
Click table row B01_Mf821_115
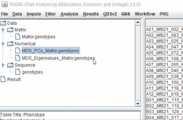(x=164, y=100)
